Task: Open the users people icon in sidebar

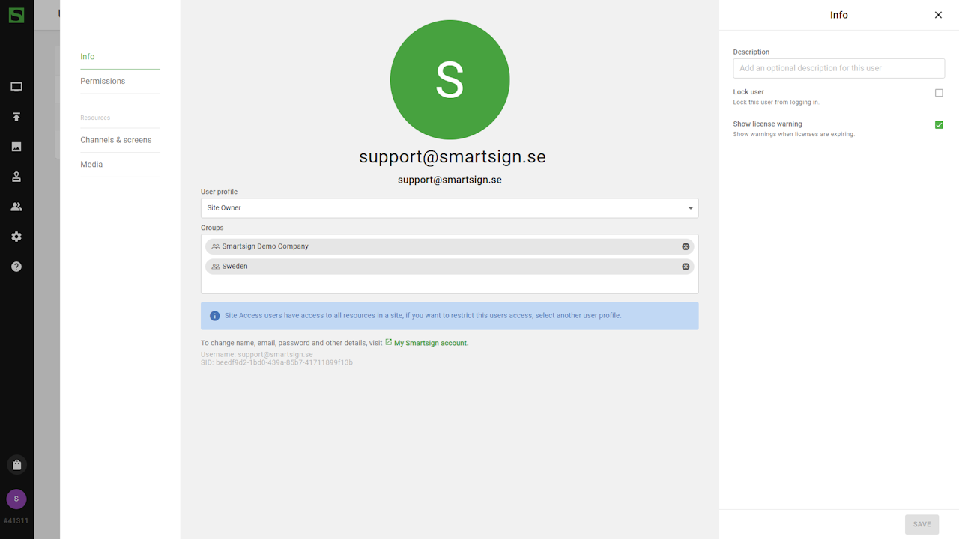Action: click(16, 207)
